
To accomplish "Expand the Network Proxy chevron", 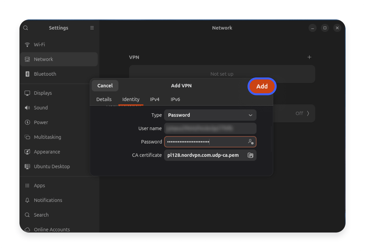I will tap(308, 113).
